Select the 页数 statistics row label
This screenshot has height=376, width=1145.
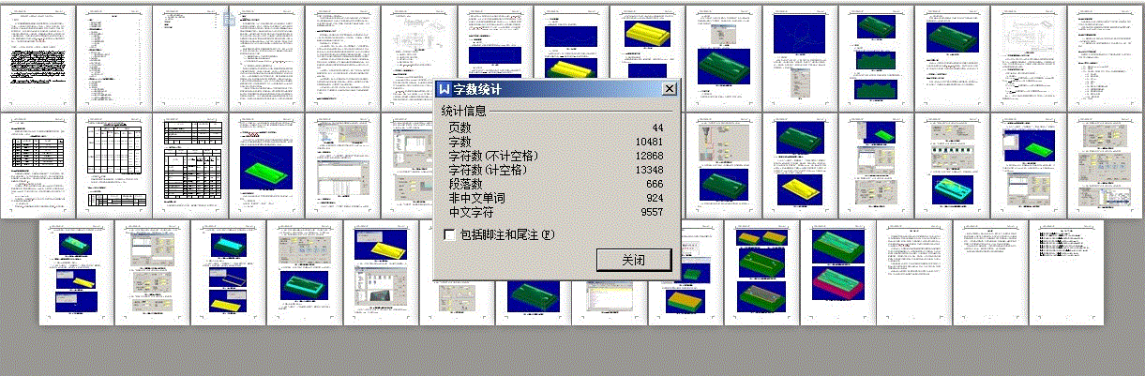click(x=460, y=128)
